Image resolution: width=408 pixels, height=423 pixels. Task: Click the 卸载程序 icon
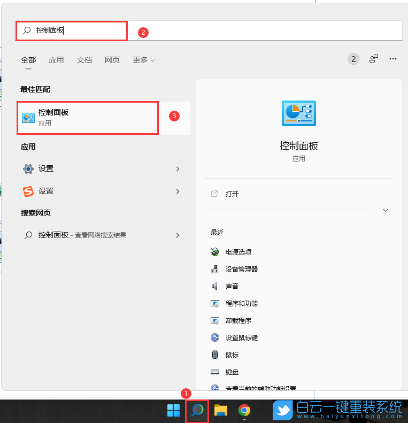(x=215, y=320)
